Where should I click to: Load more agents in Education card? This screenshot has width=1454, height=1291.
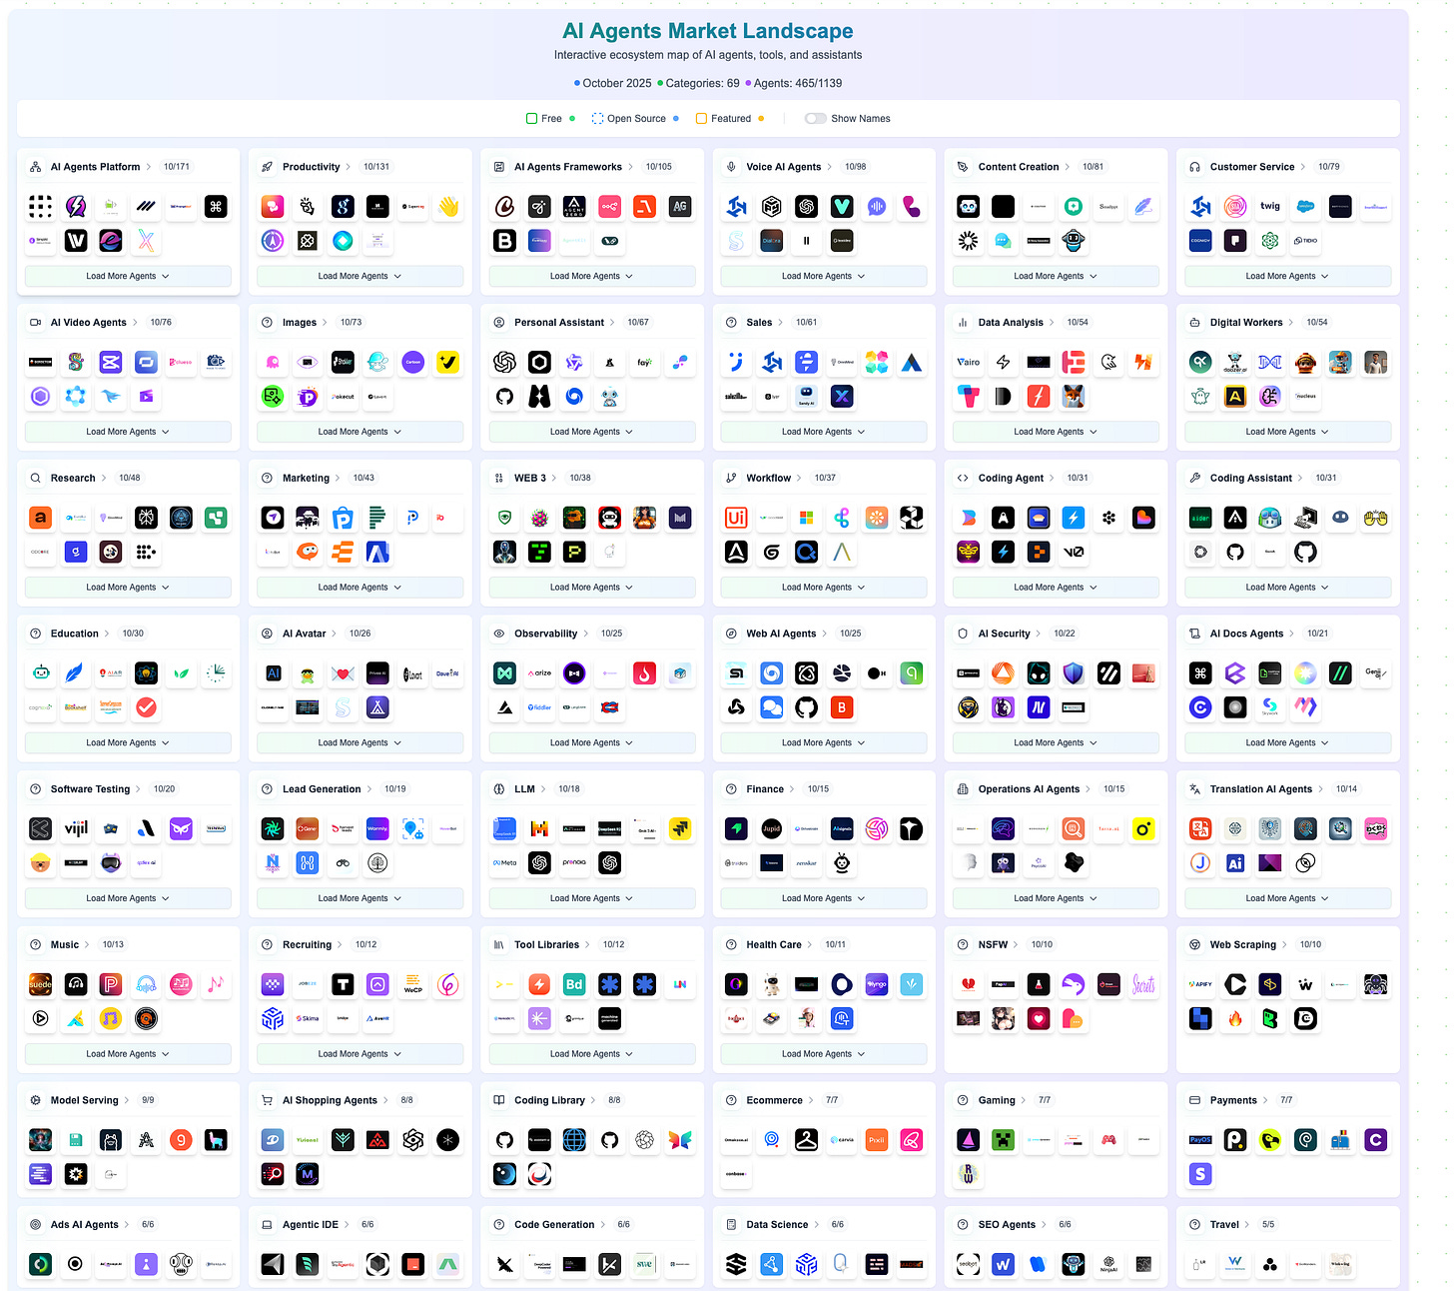pos(128,742)
